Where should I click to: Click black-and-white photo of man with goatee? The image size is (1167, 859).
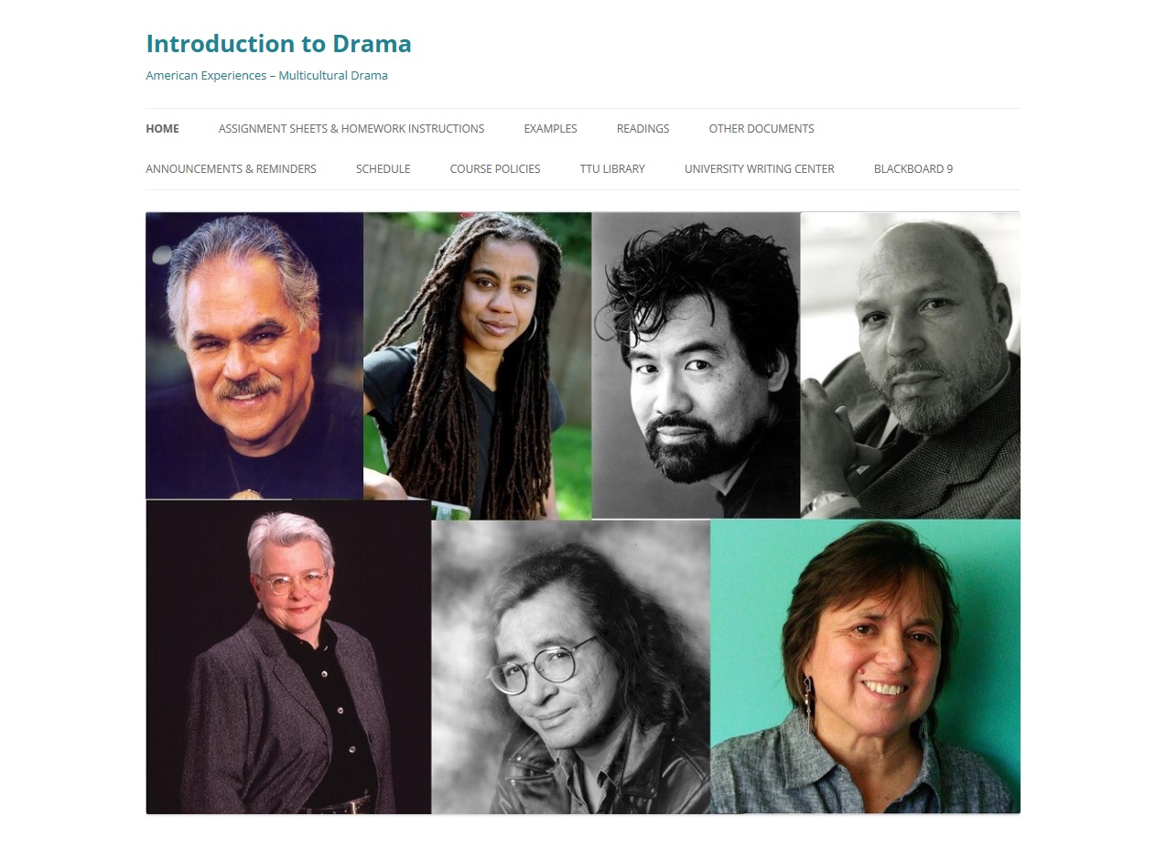(697, 366)
